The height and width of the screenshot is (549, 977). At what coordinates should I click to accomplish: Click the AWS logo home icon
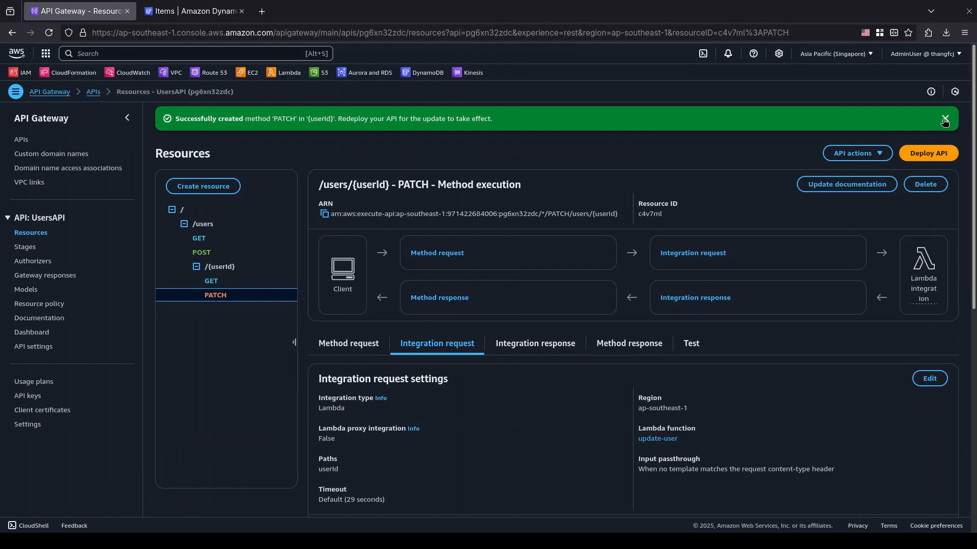[16, 53]
